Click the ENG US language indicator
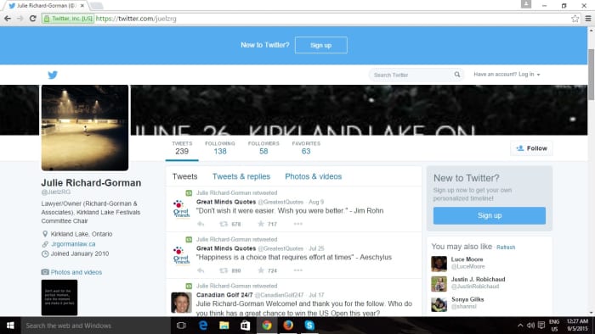The height and width of the screenshot is (334, 595). 554,326
